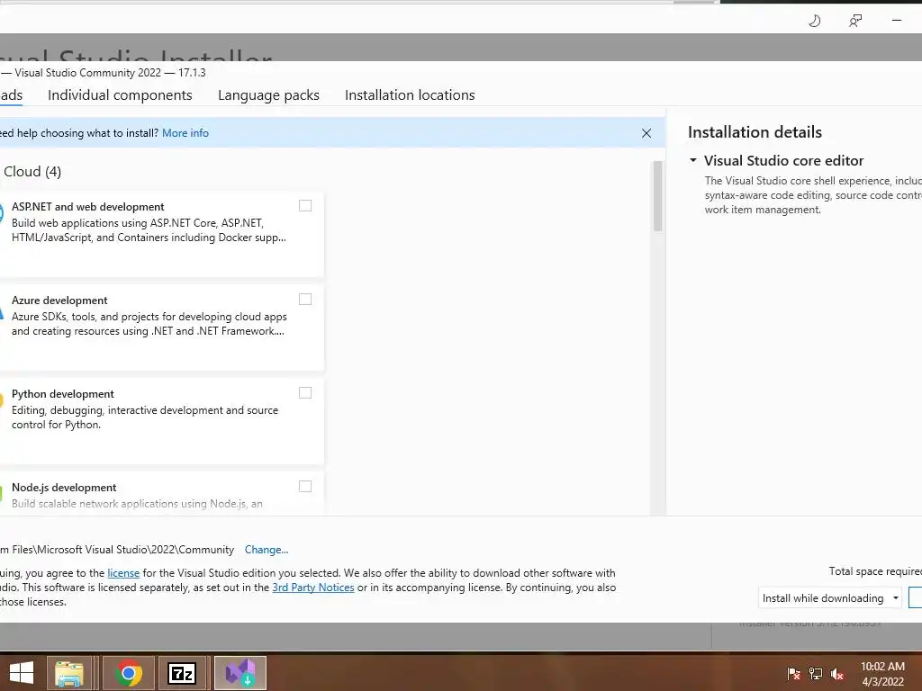
Task: Open Action Center flag tray icon
Action: [x=794, y=674]
